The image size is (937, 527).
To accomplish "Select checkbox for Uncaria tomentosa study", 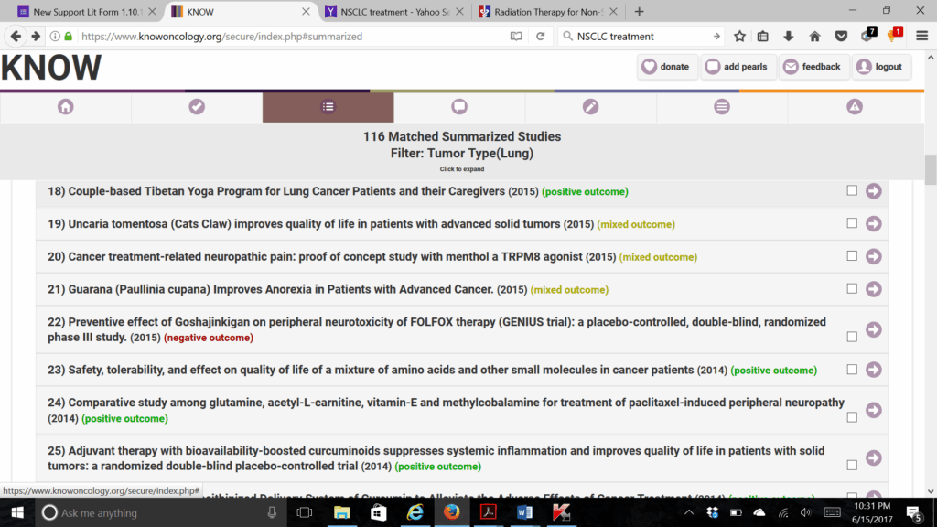I will 852,223.
